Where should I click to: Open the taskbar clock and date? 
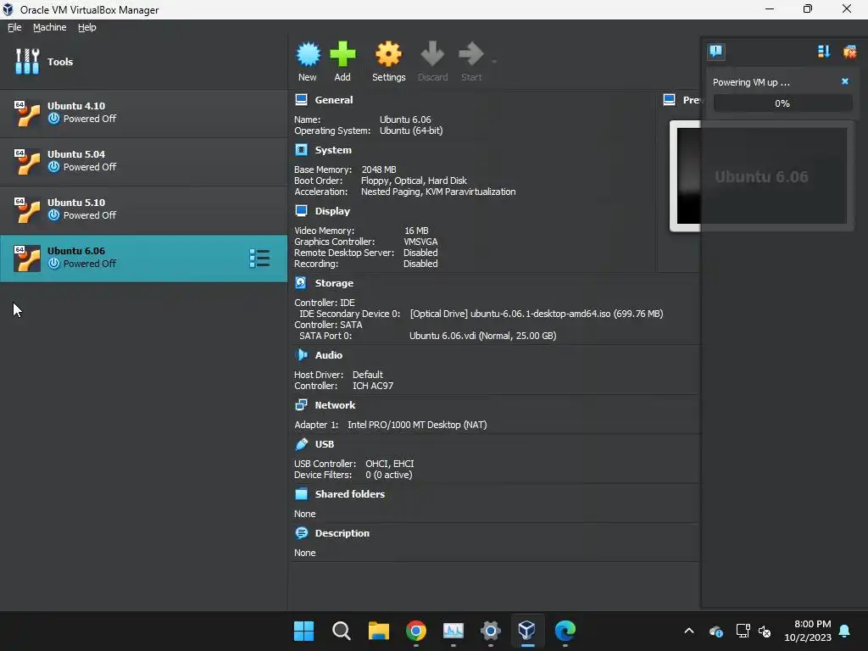[808, 631]
